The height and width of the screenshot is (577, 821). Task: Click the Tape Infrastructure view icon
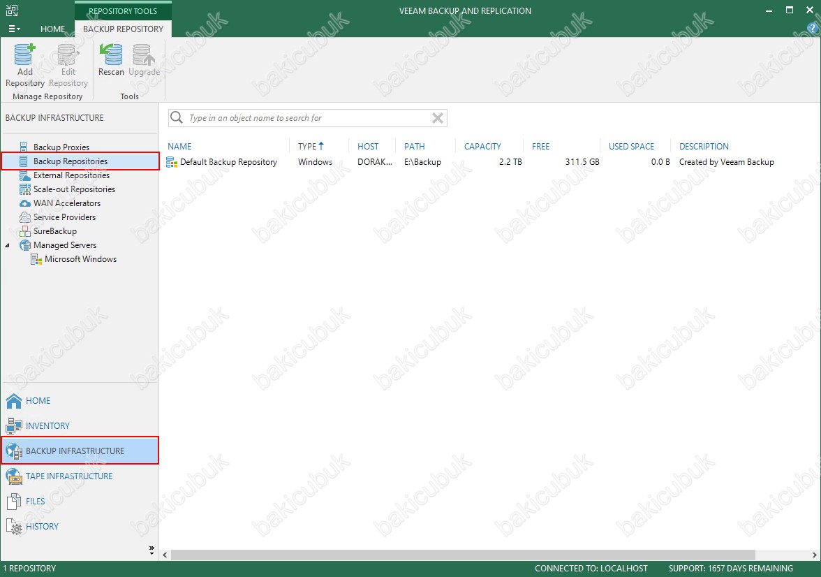click(14, 476)
